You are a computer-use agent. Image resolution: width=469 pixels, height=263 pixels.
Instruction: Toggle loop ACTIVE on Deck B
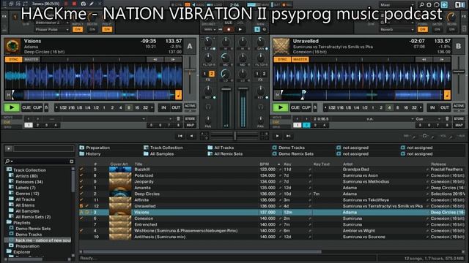[x=459, y=106]
